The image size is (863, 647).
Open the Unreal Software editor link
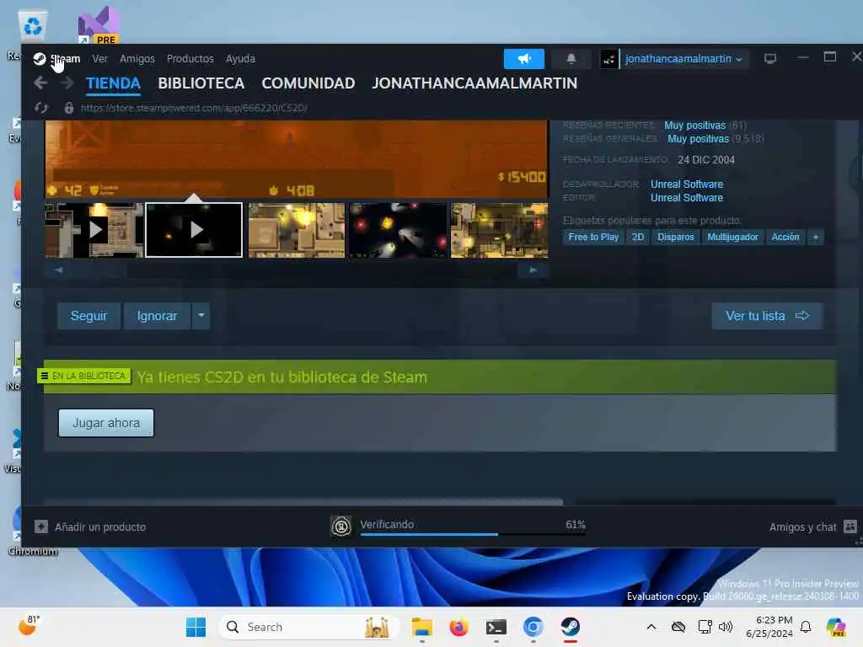[x=687, y=197]
